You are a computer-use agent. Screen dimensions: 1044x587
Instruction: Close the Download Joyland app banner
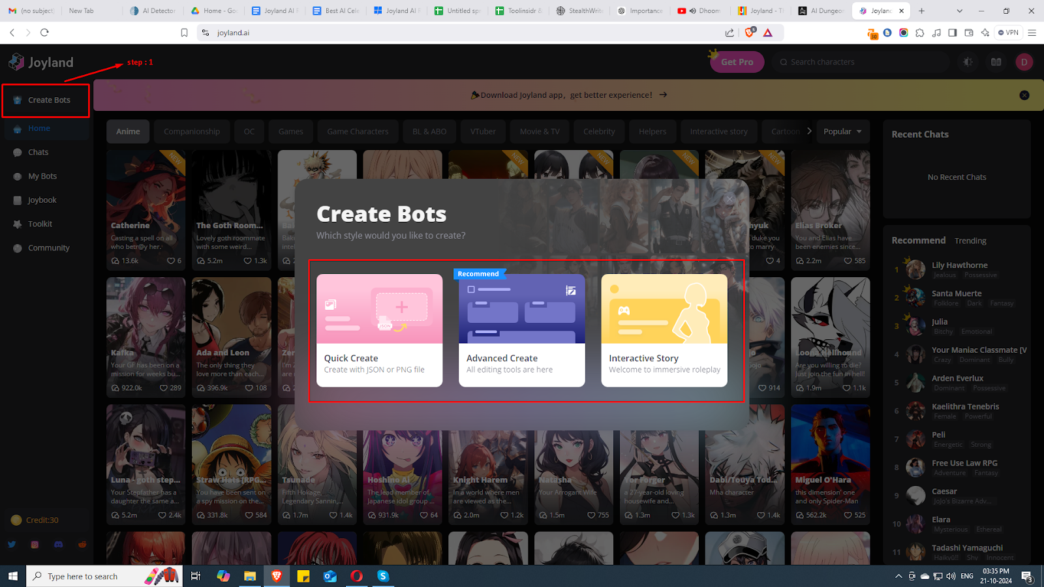pos(1024,95)
